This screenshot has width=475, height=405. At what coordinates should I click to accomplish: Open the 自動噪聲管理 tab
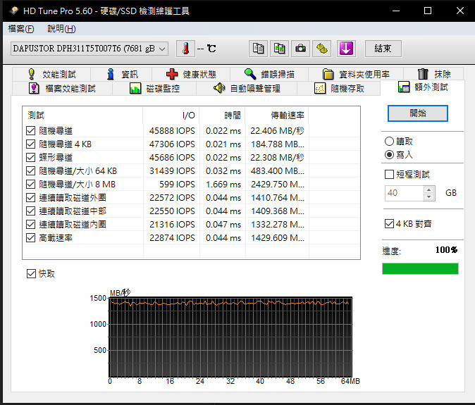tap(247, 88)
